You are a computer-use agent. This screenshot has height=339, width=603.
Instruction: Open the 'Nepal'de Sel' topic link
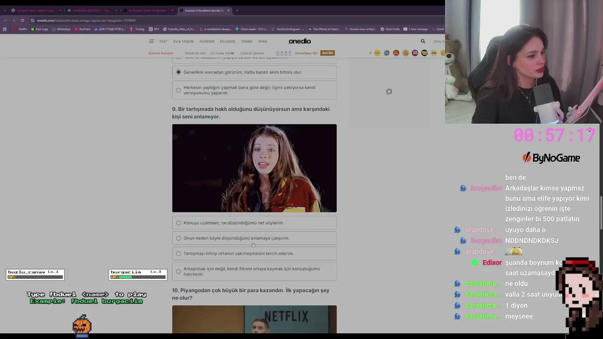click(x=195, y=53)
